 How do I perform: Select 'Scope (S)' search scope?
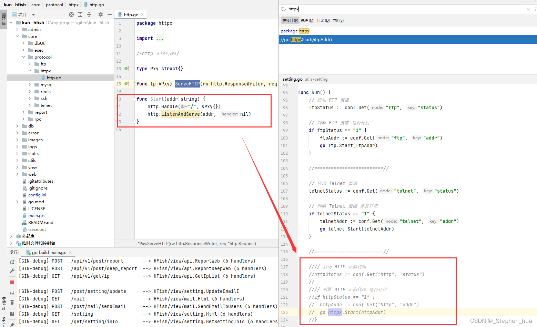338,21
